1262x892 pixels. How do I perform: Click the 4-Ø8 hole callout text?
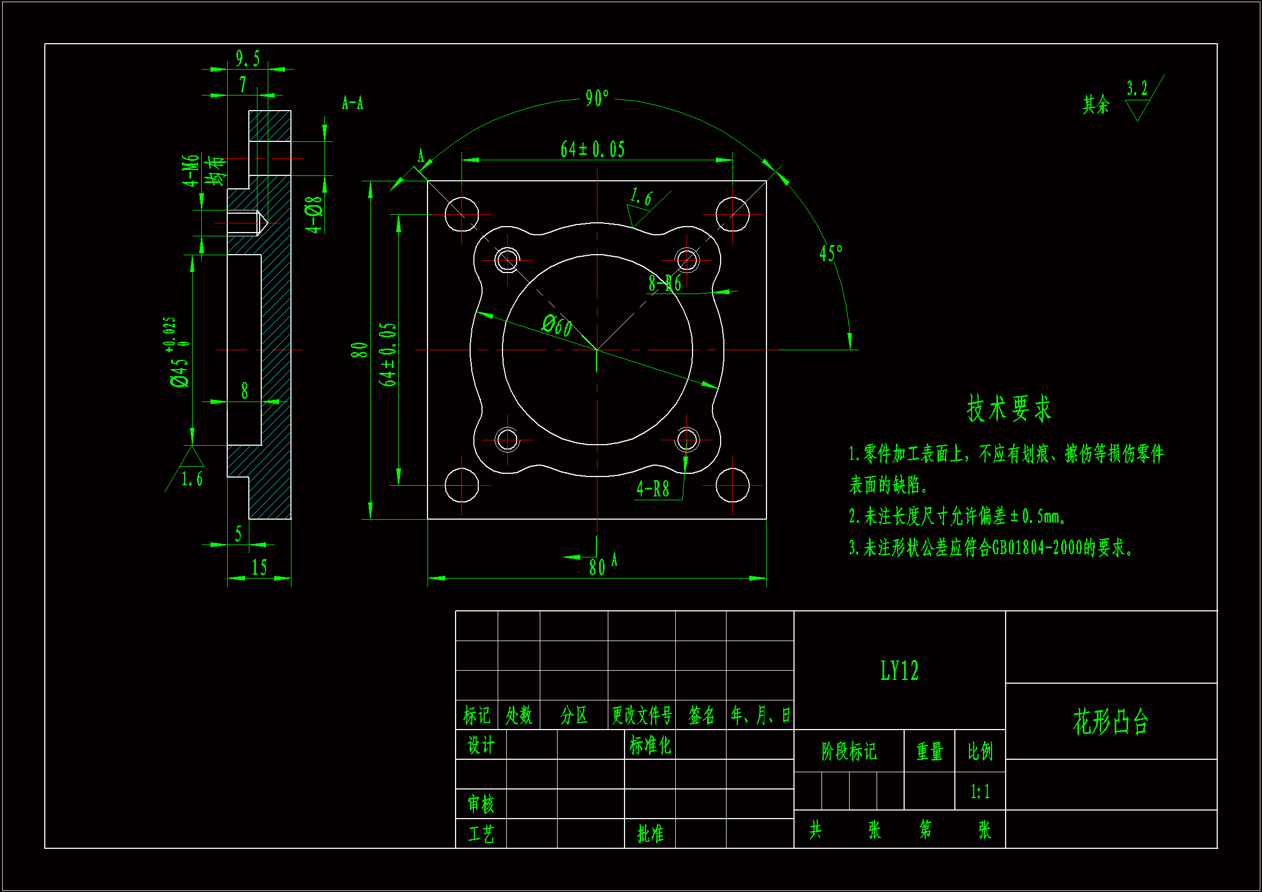click(x=314, y=214)
